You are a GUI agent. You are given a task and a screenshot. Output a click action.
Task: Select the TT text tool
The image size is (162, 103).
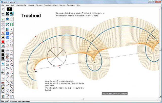coord(3,64)
